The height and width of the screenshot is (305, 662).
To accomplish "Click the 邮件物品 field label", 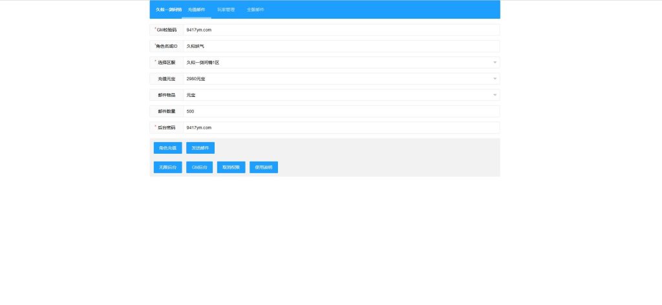I will click(x=167, y=95).
